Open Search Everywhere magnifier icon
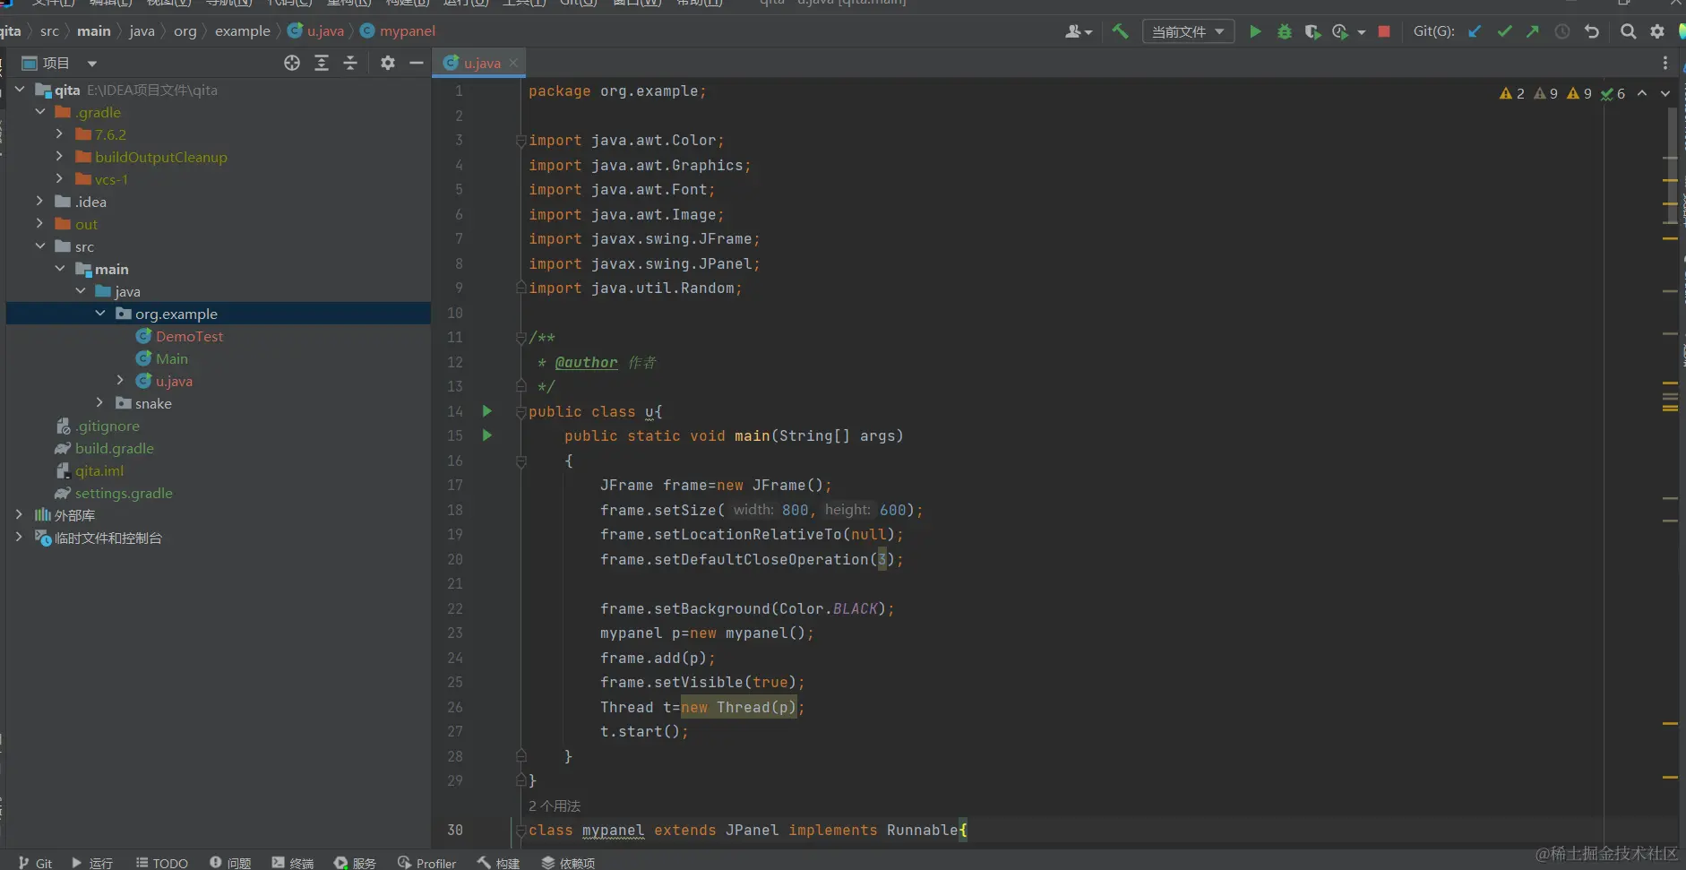Screen dimensions: 1686x870 pos(1628,31)
